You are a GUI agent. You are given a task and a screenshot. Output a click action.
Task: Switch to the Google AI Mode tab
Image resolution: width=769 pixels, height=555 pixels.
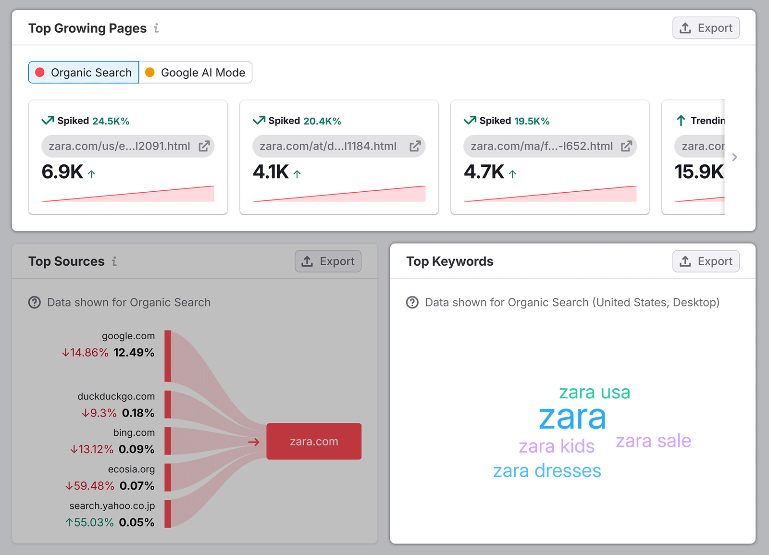(196, 72)
